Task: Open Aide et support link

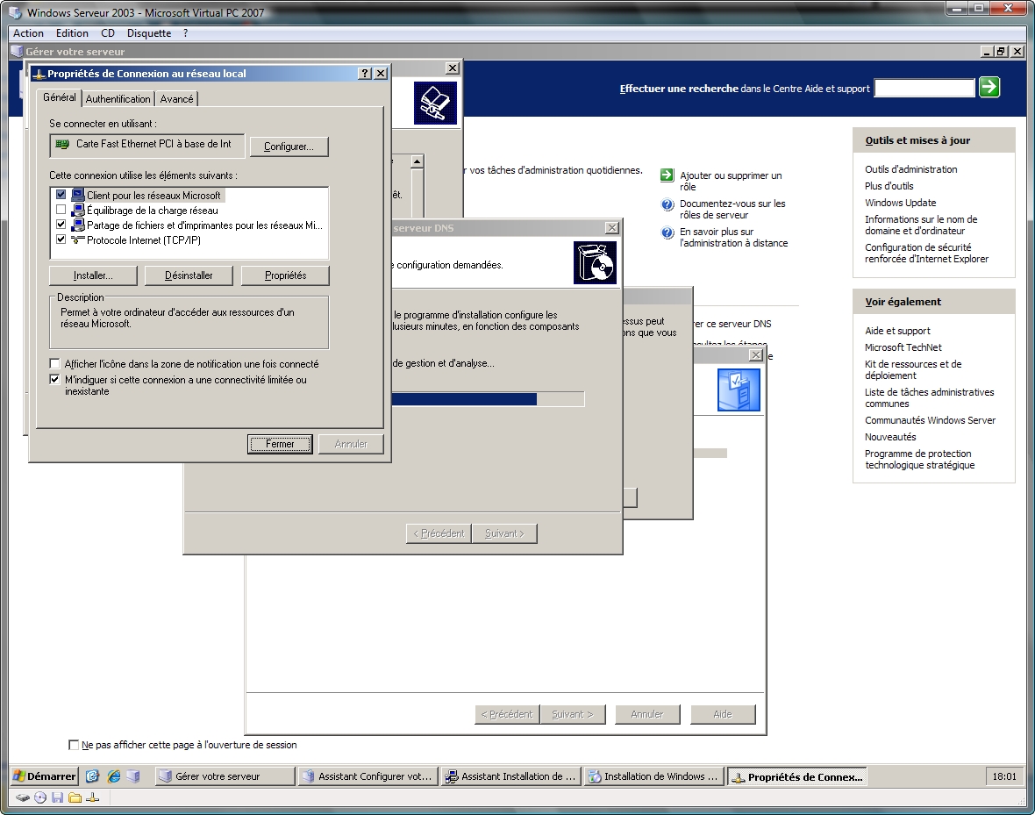Action: click(897, 331)
